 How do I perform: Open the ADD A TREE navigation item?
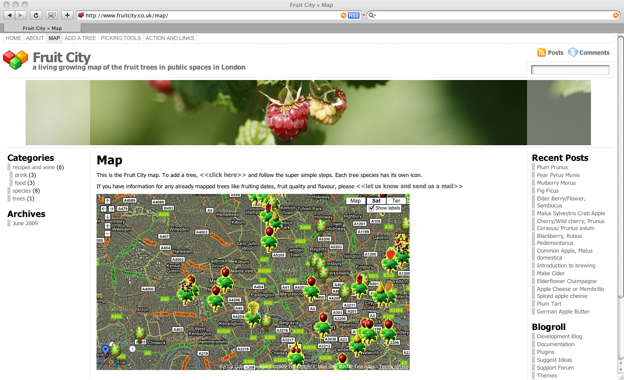click(80, 38)
